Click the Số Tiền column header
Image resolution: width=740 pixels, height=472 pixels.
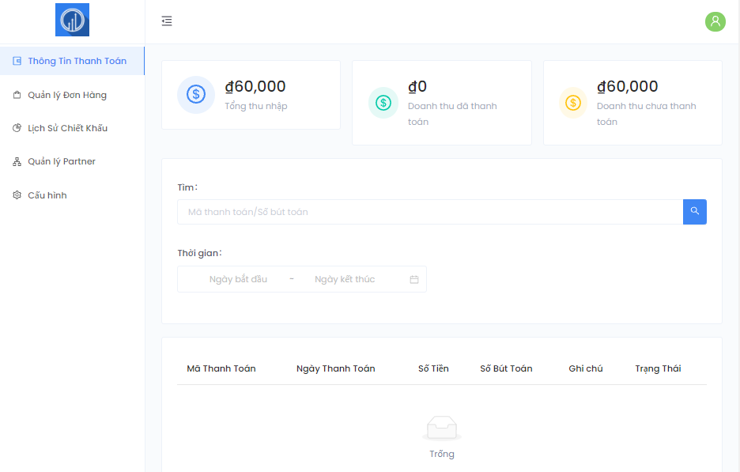point(433,368)
